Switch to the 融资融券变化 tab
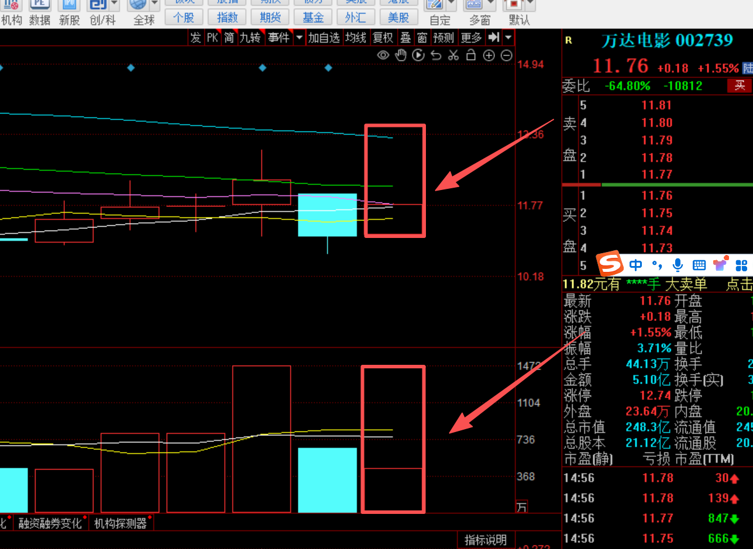 pos(51,523)
